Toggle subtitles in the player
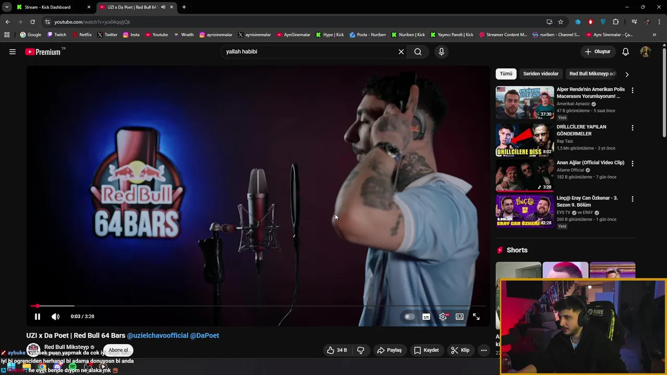The height and width of the screenshot is (375, 667). point(426,317)
